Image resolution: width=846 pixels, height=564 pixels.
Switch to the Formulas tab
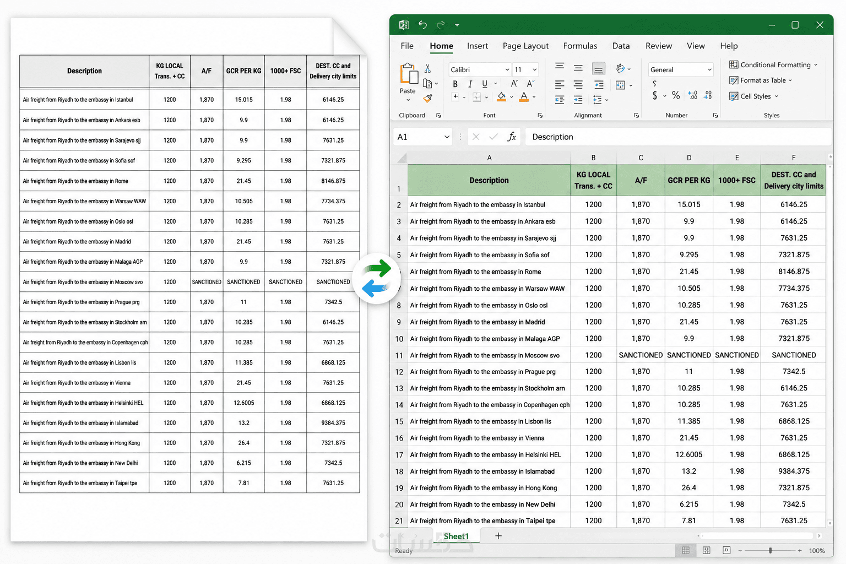pyautogui.click(x=580, y=46)
